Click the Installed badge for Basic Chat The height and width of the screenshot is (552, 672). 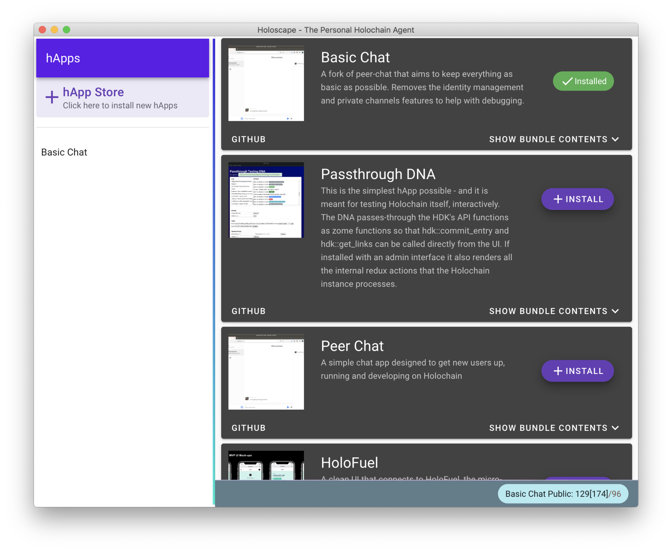(583, 81)
